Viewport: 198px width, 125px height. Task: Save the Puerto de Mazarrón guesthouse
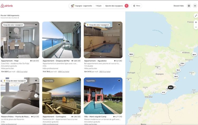click(36, 81)
